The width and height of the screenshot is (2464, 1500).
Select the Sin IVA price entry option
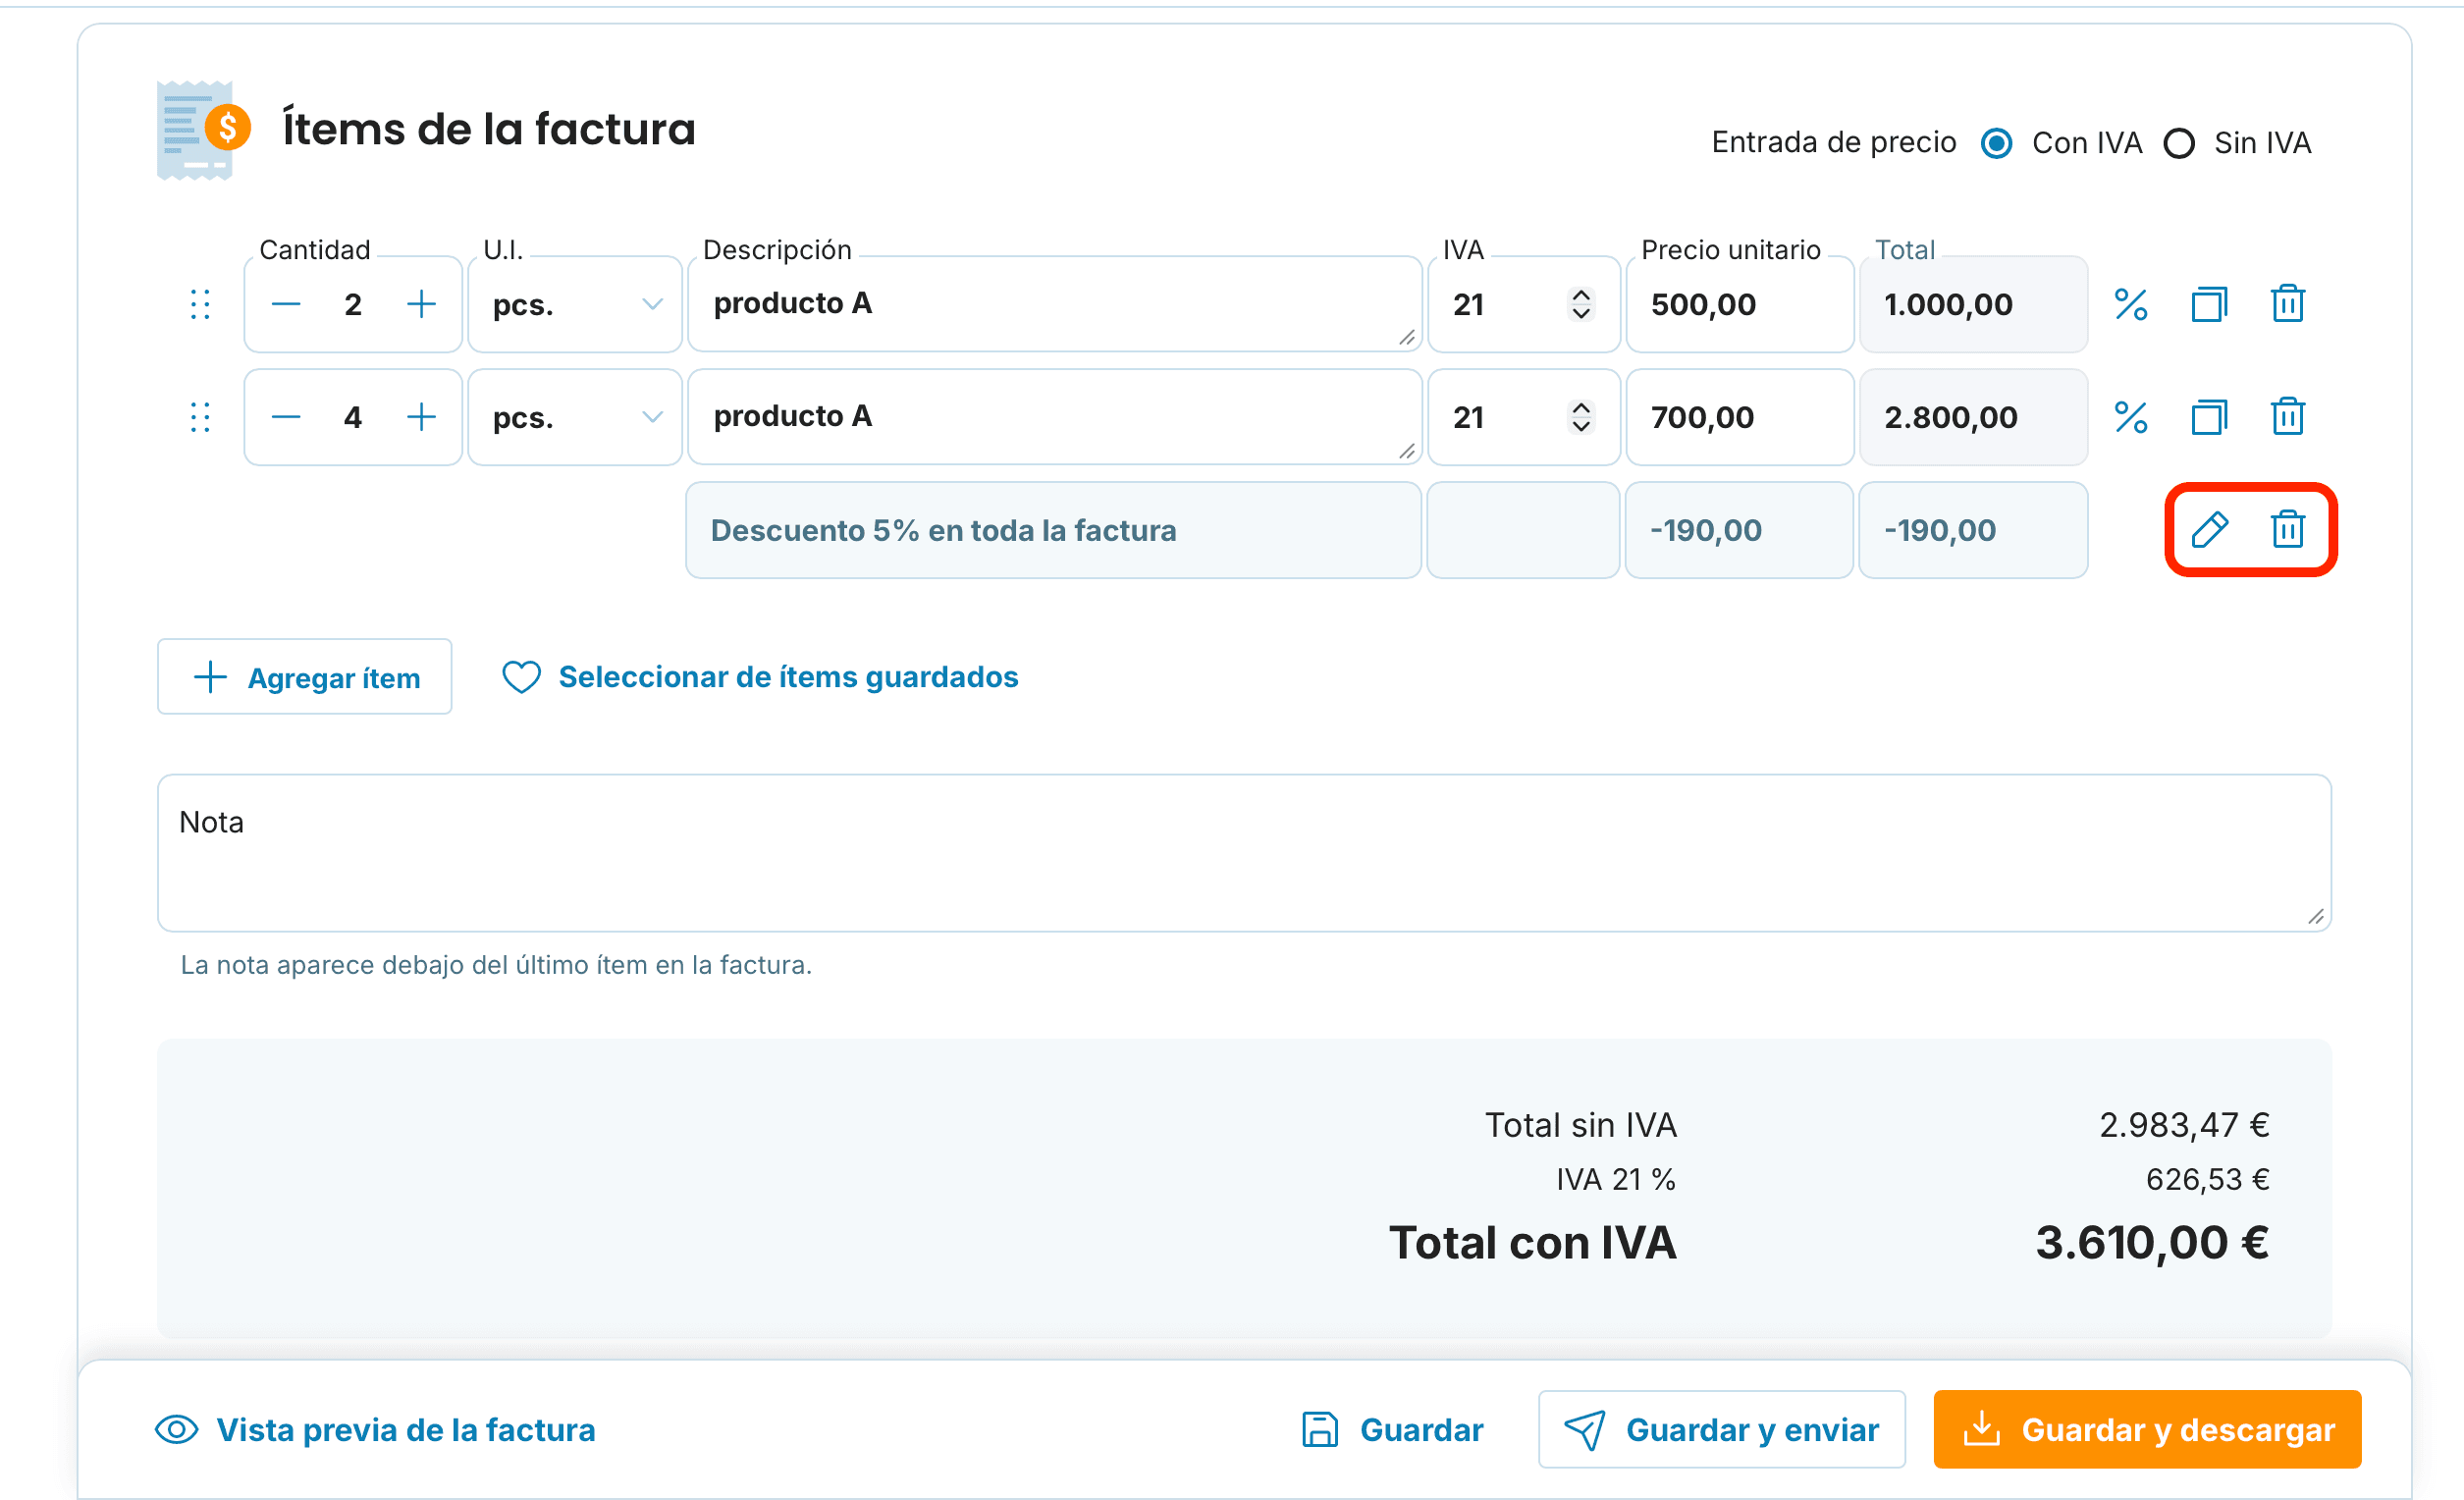coord(2179,143)
